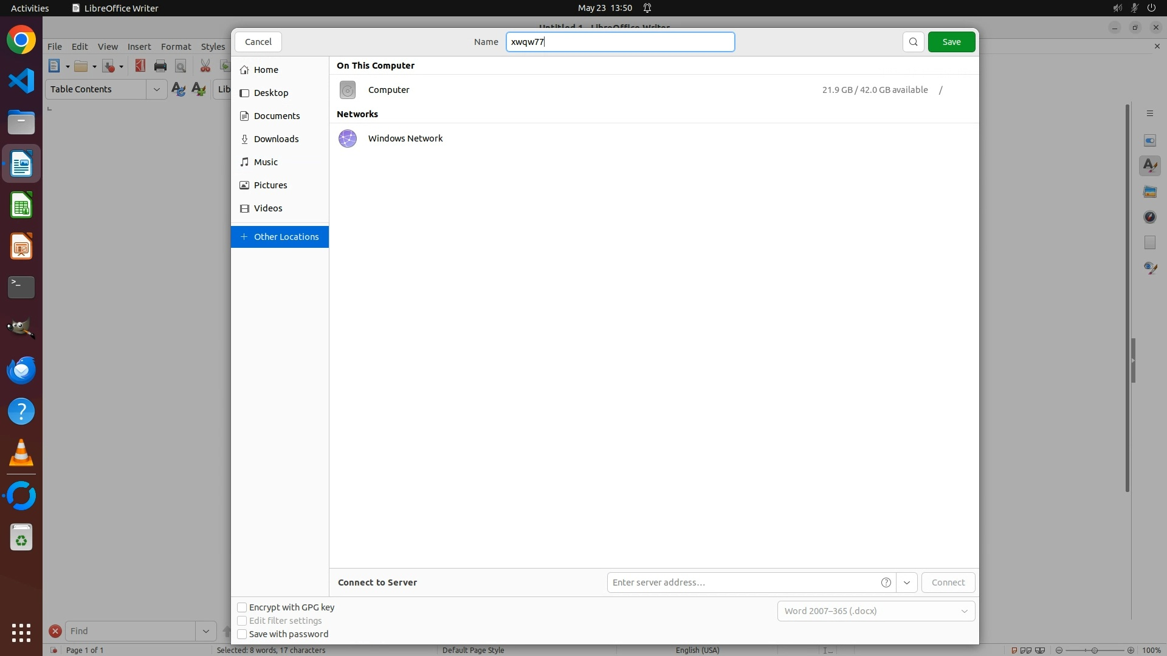
Task: Open the sidebar Gallery panel icon
Action: [1149, 192]
